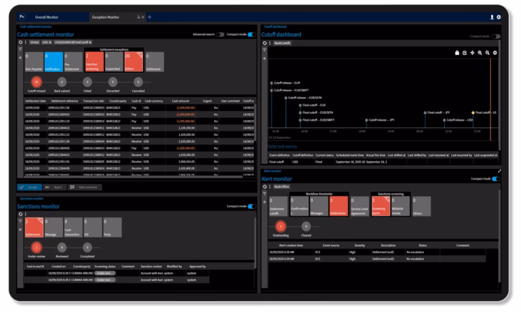
Task: Click the lock icon in Cutoff dashboard toolbar
Action: [457, 53]
